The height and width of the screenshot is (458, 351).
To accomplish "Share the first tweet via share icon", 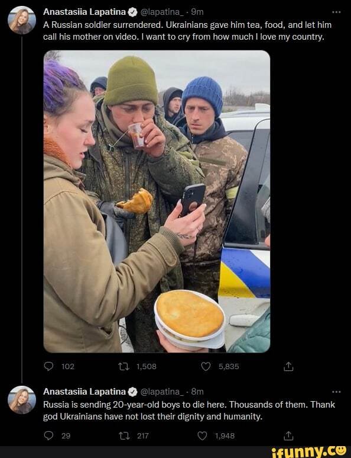I will pyautogui.click(x=288, y=366).
